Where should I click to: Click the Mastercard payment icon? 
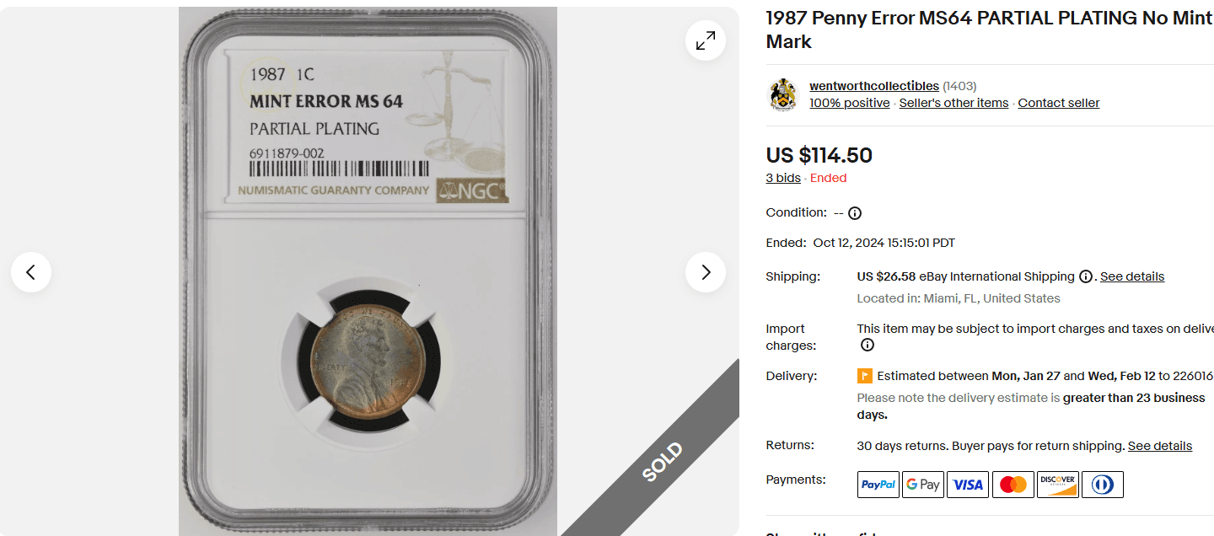(1013, 484)
